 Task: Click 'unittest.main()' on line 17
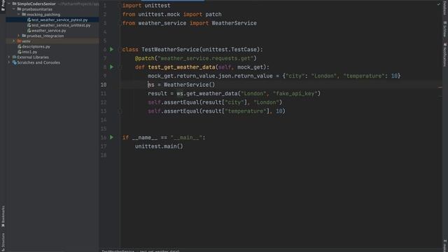159,146
